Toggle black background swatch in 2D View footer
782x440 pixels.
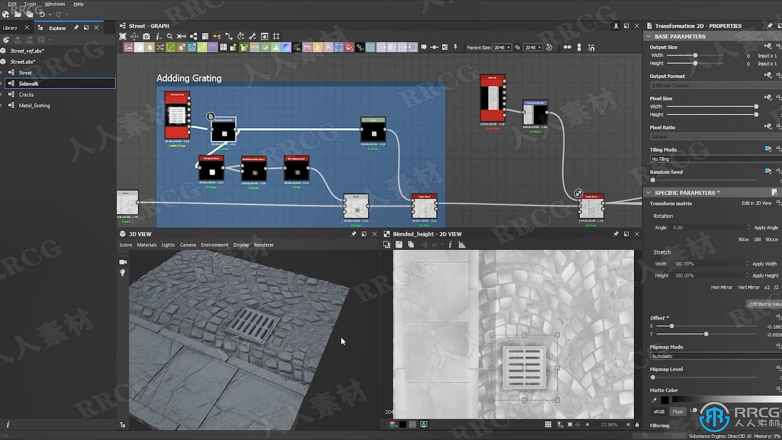point(403,425)
